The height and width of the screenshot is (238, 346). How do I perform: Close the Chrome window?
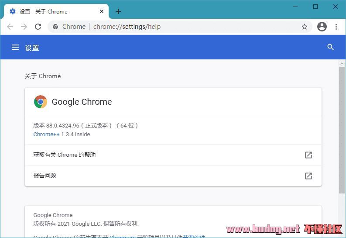coord(336,7)
